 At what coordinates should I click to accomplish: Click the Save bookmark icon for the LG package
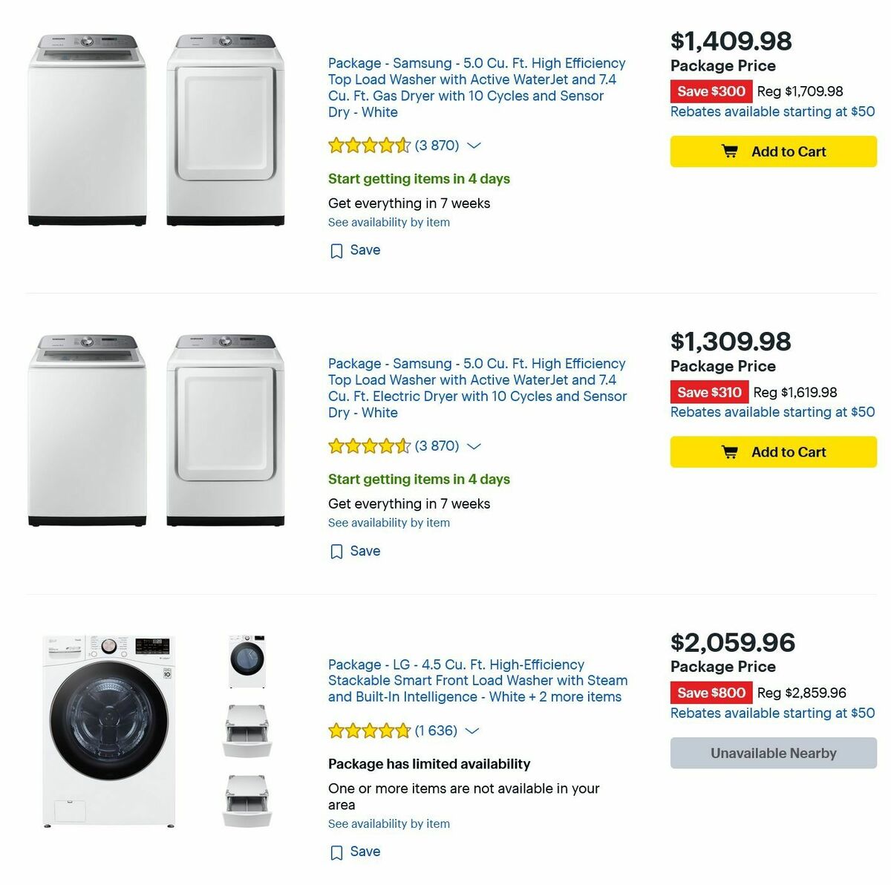point(338,852)
